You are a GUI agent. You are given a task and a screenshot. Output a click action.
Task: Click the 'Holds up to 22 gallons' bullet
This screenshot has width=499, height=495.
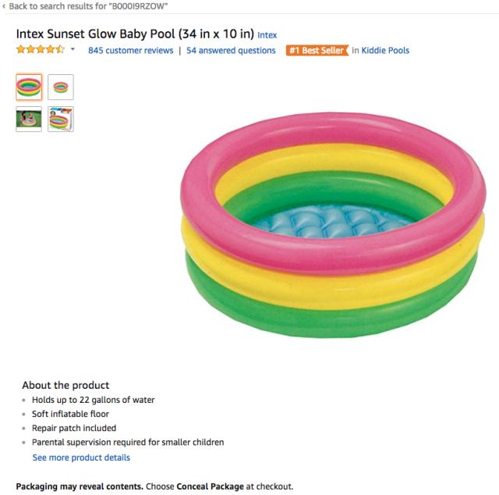[x=93, y=400]
